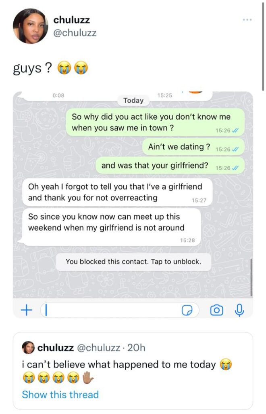Click the chat message input field
The image size is (266, 414).
(x=120, y=310)
